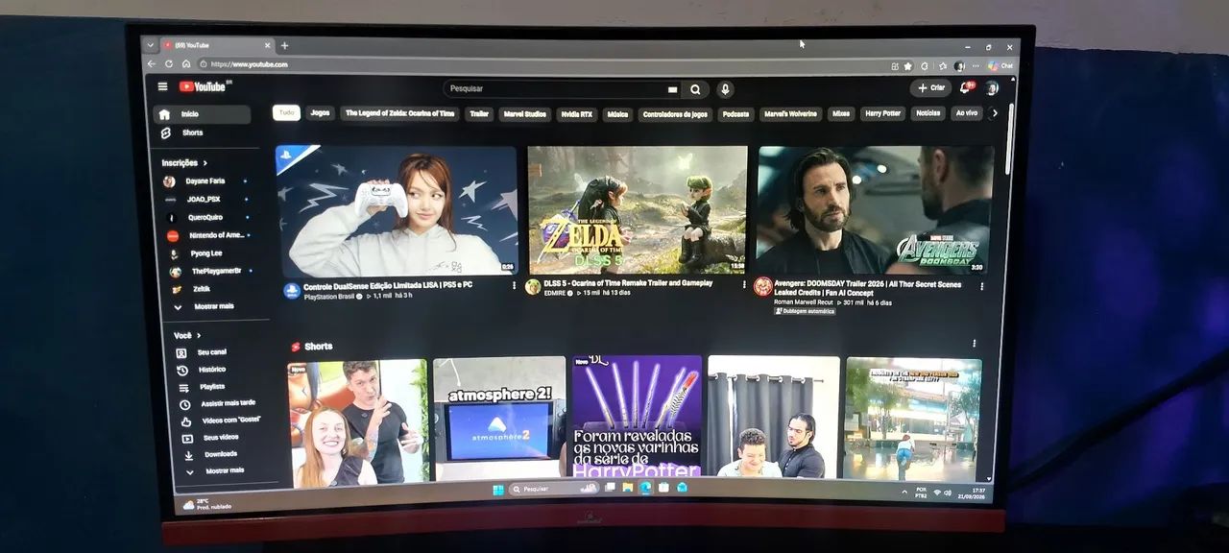Open the browser home page

tap(186, 63)
